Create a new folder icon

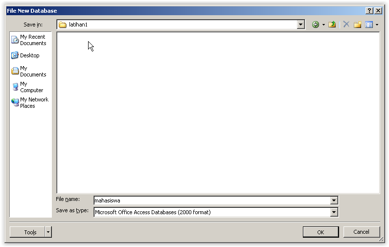pyautogui.click(x=358, y=25)
